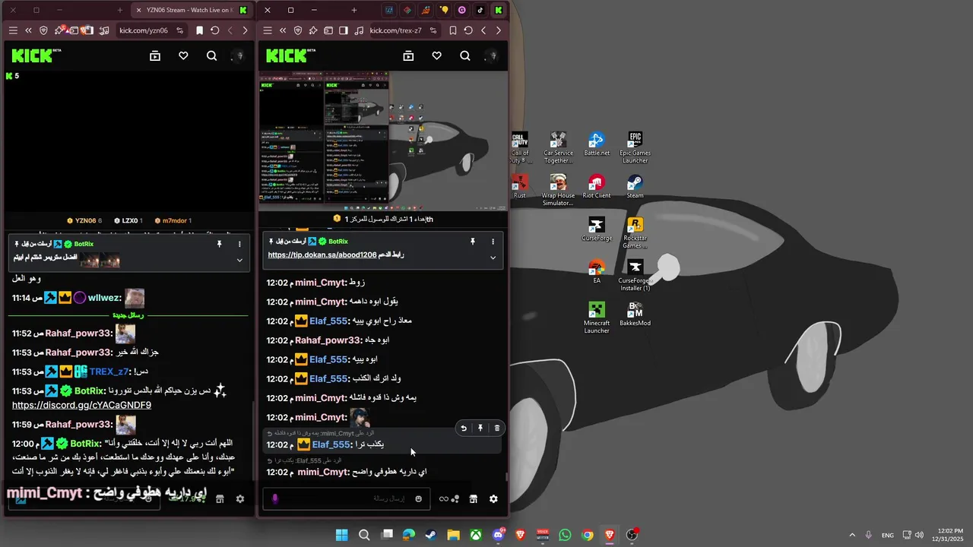Image resolution: width=973 pixels, height=547 pixels.
Task: Click music note icon in trex-z7 toolbar
Action: pyautogui.click(x=358, y=30)
